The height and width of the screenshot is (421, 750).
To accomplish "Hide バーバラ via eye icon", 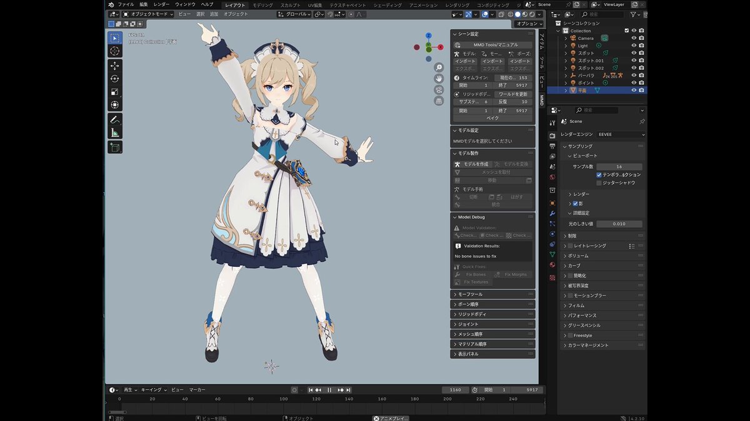I will [x=634, y=75].
